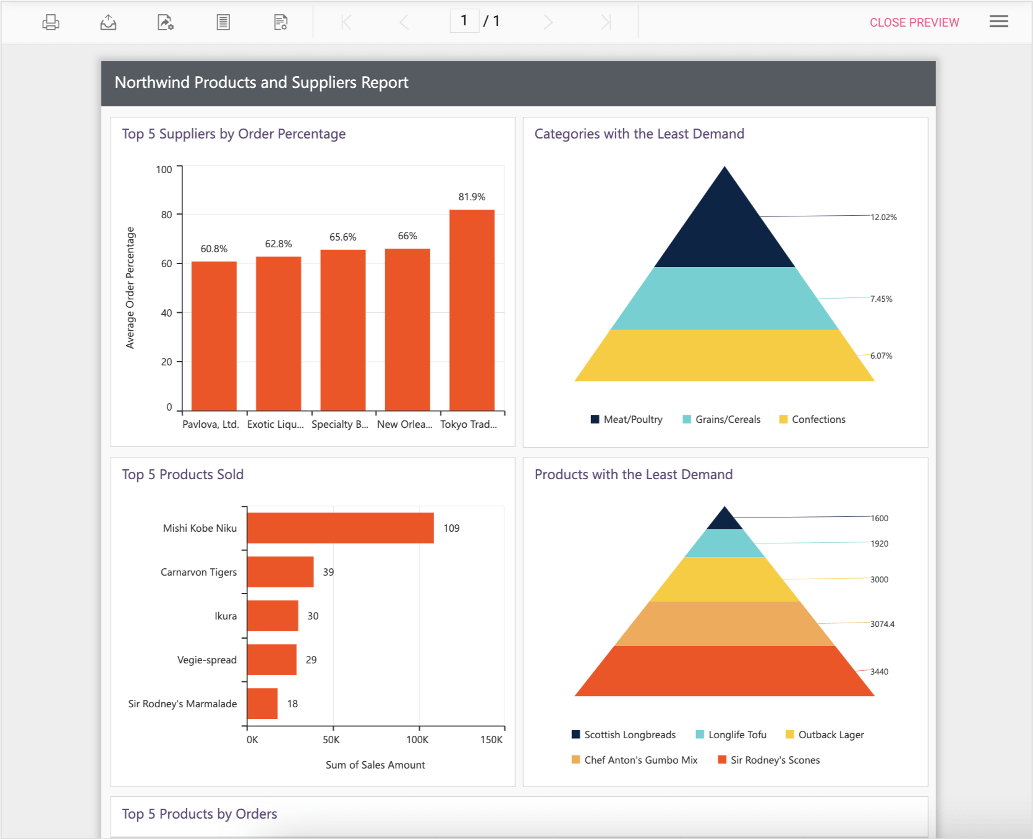Toggle Sir Rodney's Scones legend entry
The width and height of the screenshot is (1033, 839).
point(769,760)
